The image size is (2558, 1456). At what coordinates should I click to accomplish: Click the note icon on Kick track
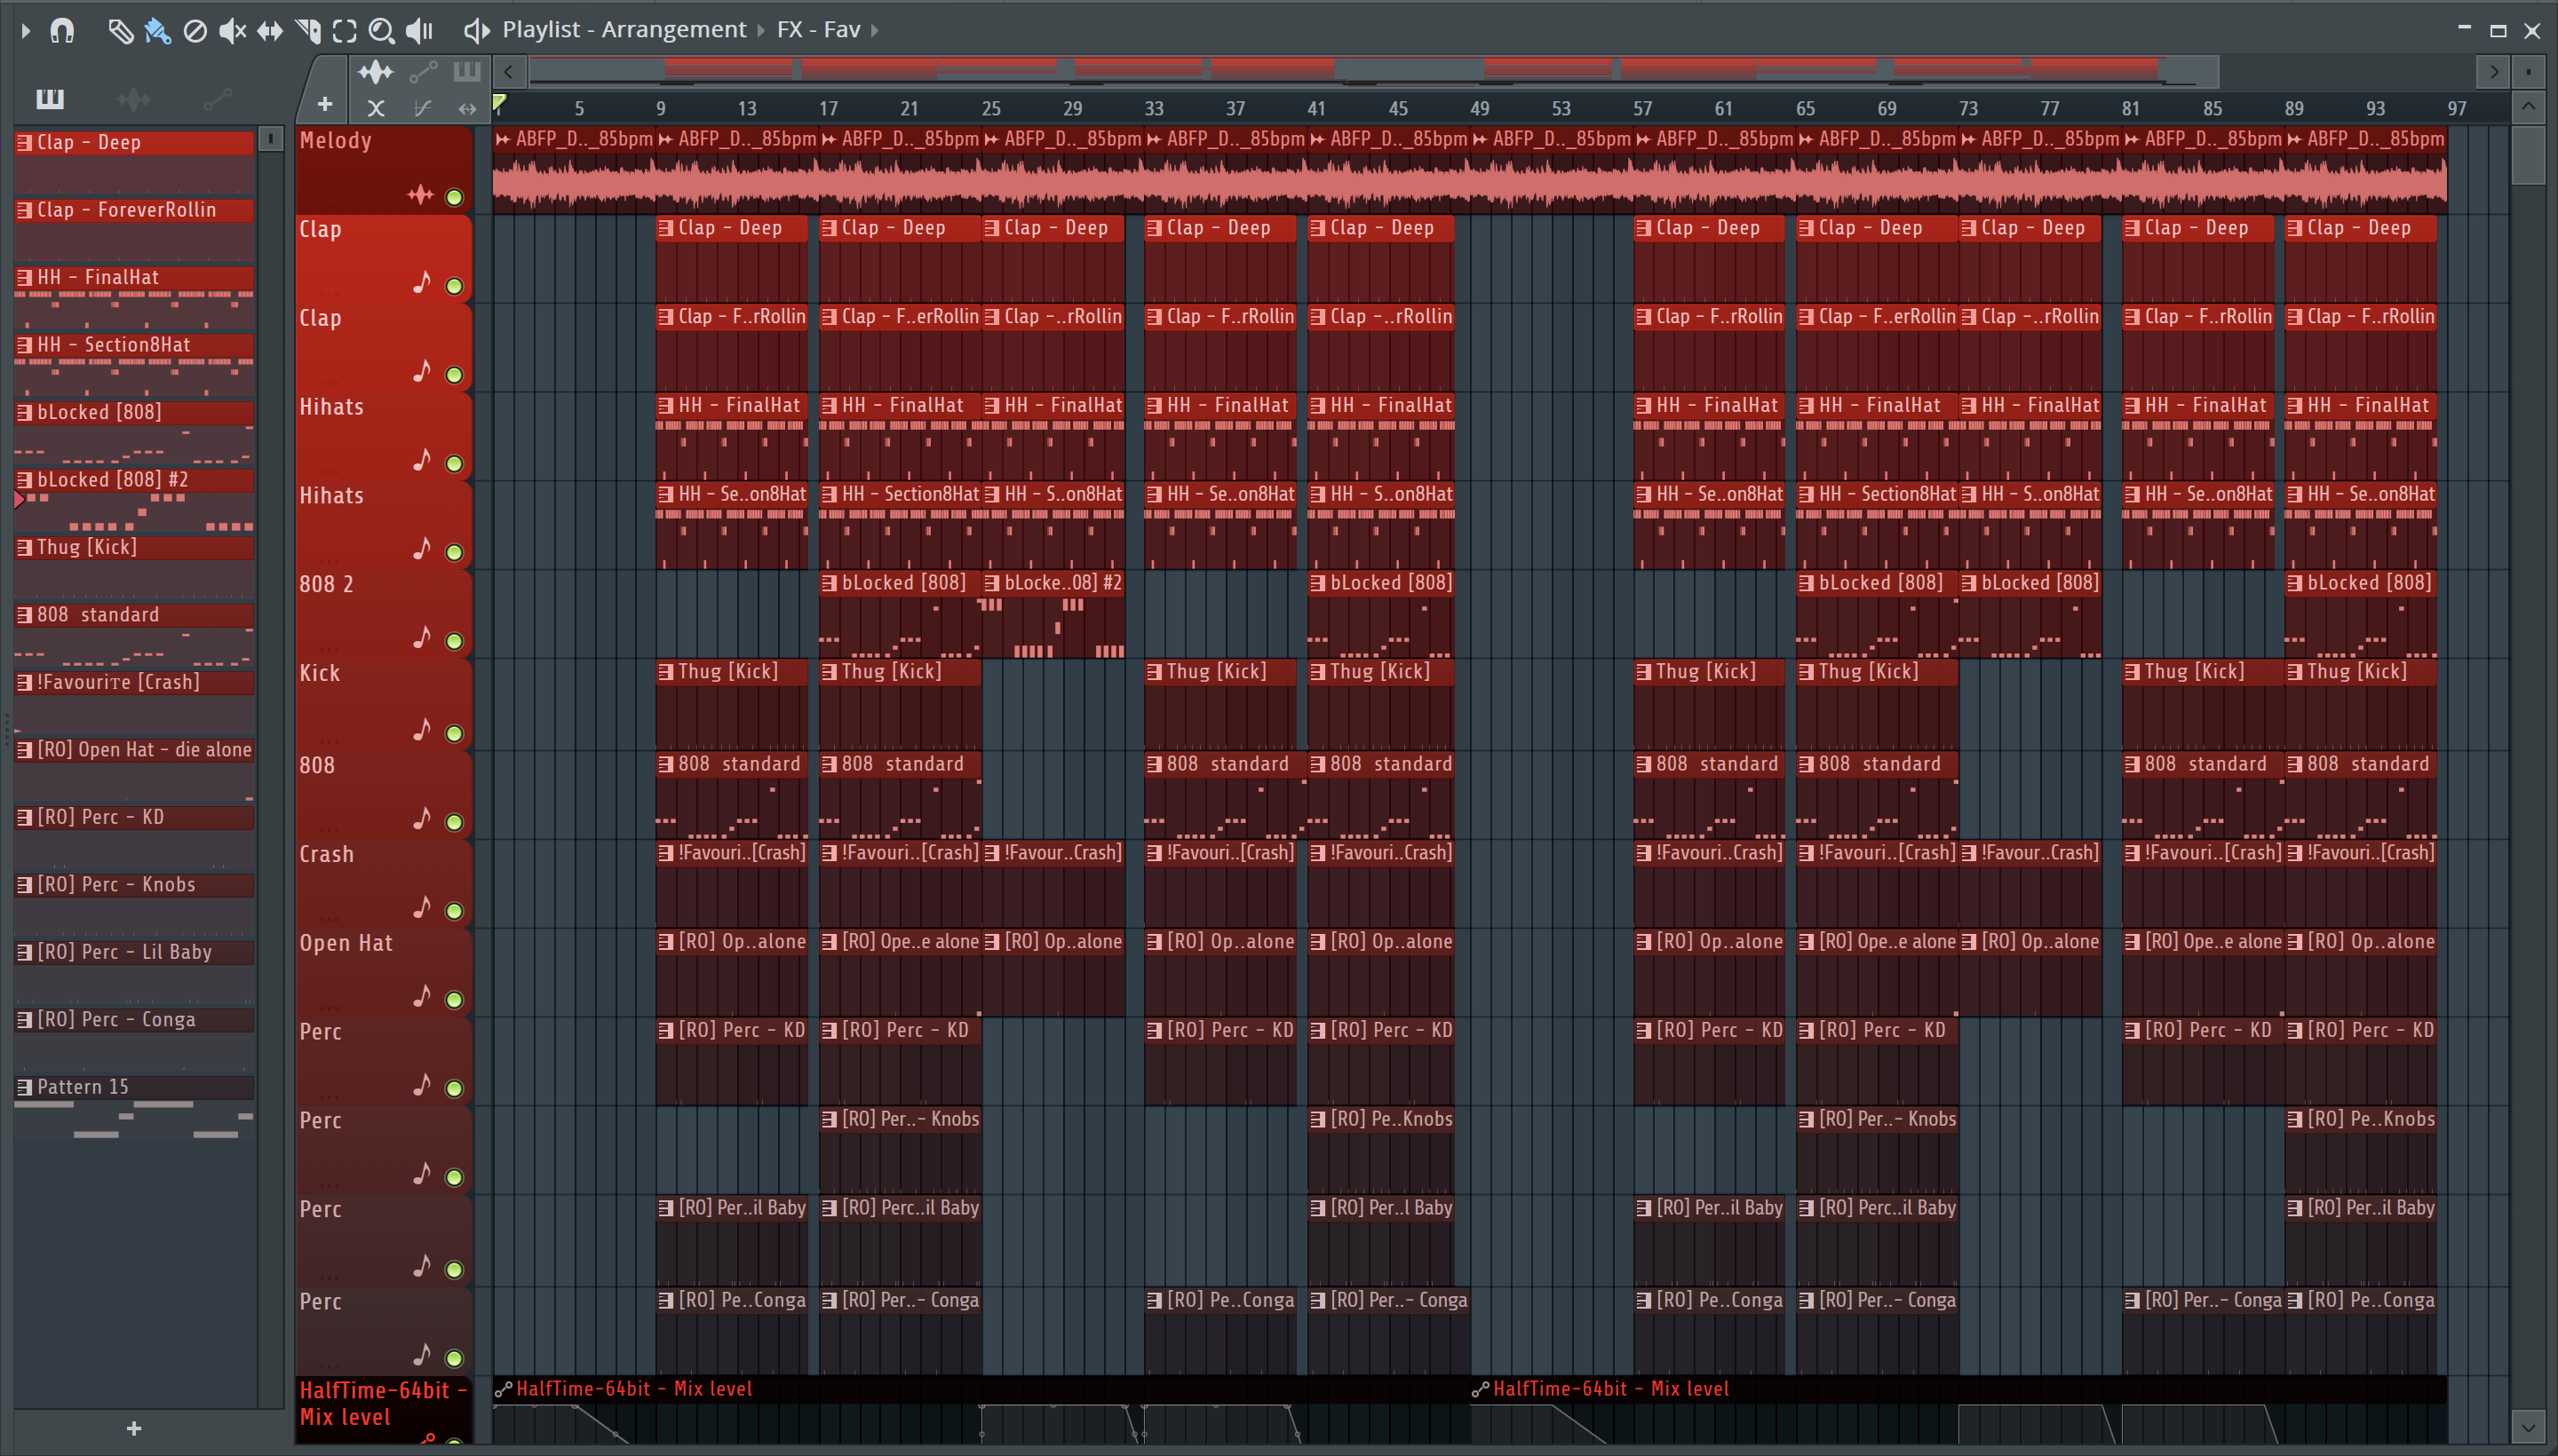[x=422, y=730]
